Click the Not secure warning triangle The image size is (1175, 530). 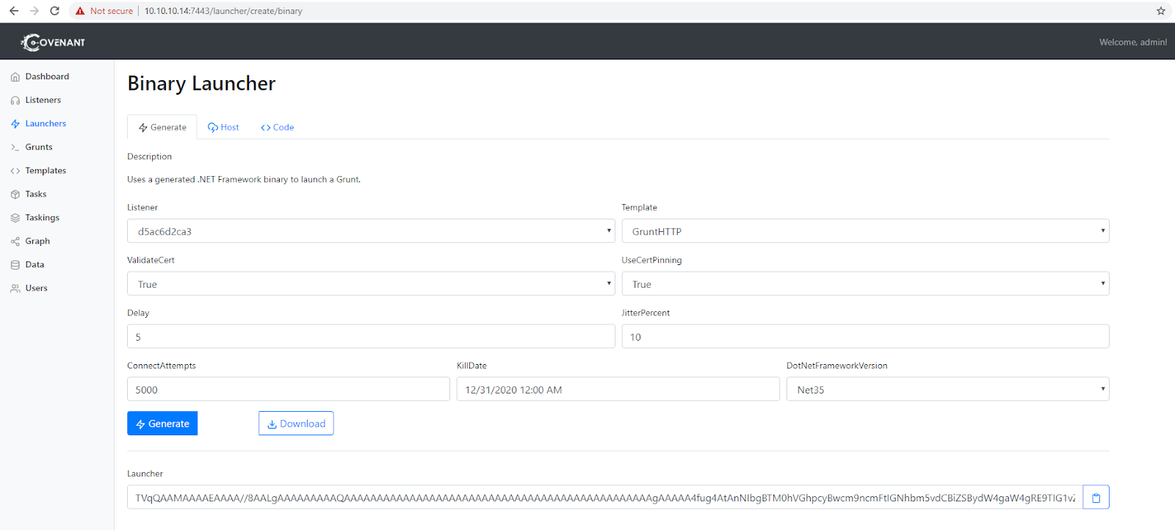coord(80,11)
